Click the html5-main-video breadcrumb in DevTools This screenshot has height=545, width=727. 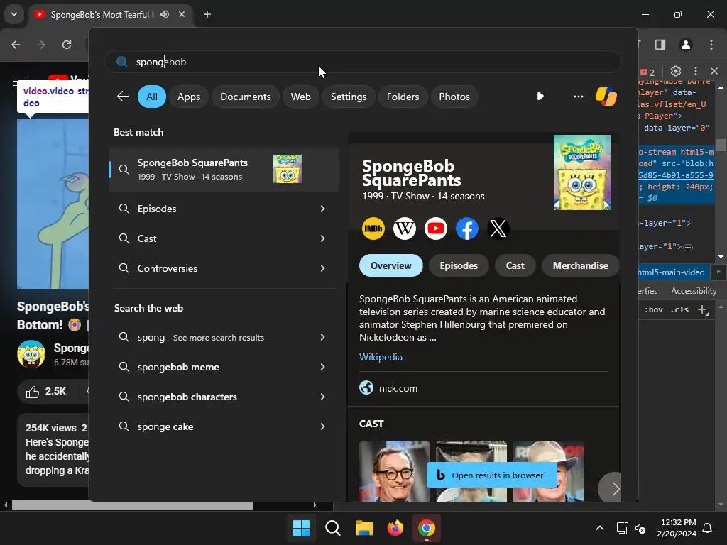coord(672,272)
